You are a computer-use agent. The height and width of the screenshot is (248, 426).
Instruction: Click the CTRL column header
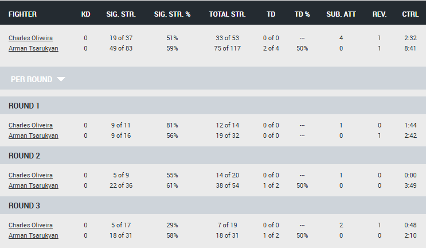click(411, 14)
